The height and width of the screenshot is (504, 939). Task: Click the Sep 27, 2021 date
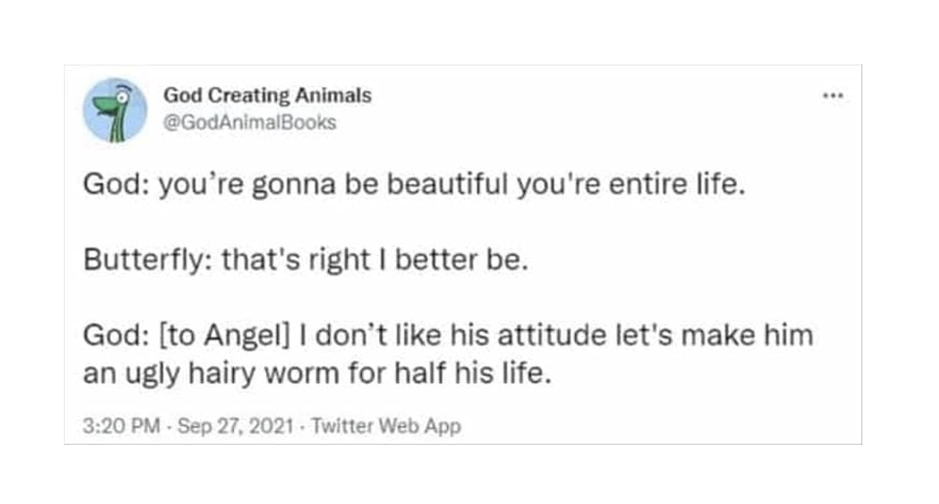click(235, 426)
